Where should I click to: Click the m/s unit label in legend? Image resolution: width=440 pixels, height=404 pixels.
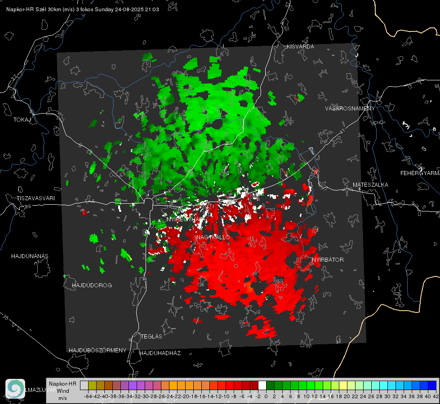[x=62, y=398]
